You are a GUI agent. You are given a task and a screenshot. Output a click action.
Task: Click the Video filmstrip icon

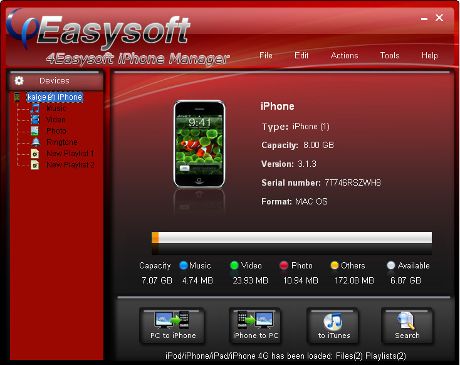(35, 120)
